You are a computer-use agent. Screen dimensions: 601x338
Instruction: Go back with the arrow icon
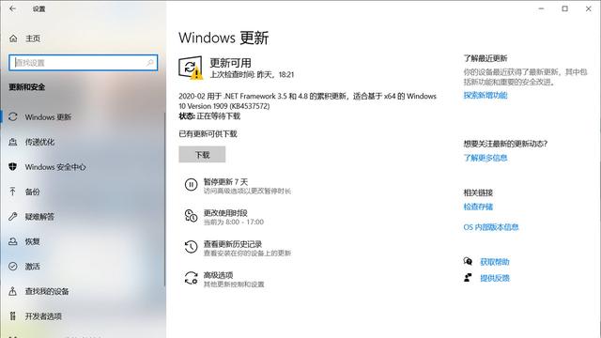click(12, 8)
